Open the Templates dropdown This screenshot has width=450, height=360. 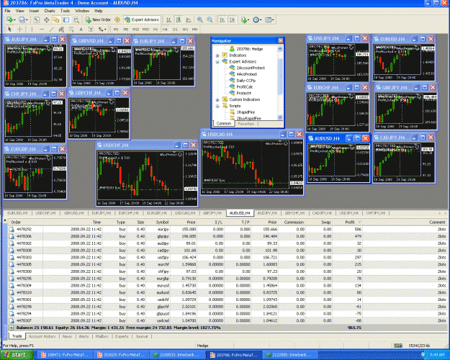pos(269,20)
